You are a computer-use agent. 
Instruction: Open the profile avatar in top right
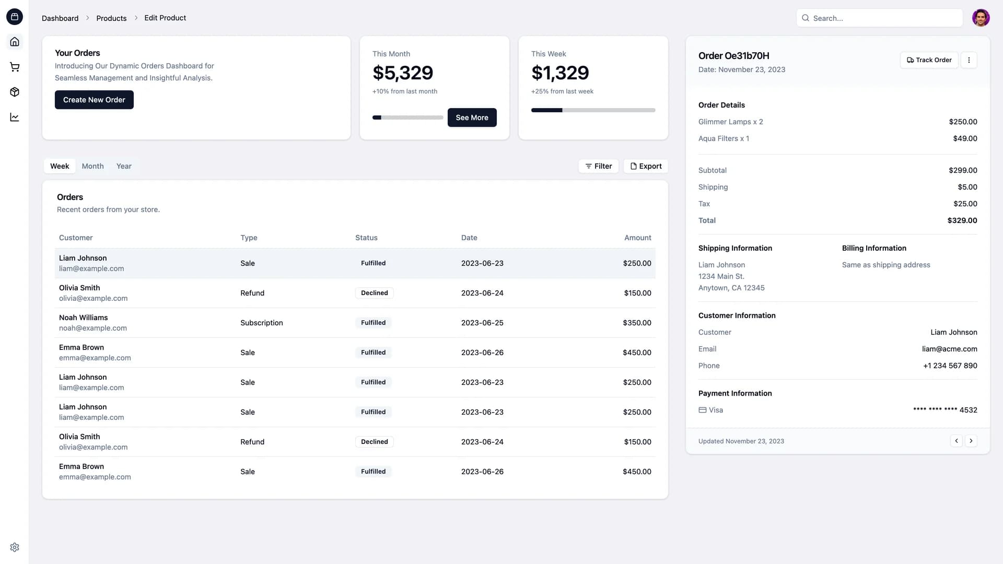[981, 18]
